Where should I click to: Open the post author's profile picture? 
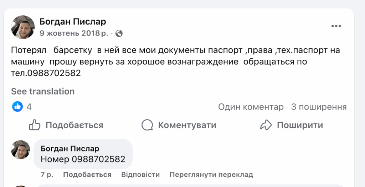tap(23, 27)
